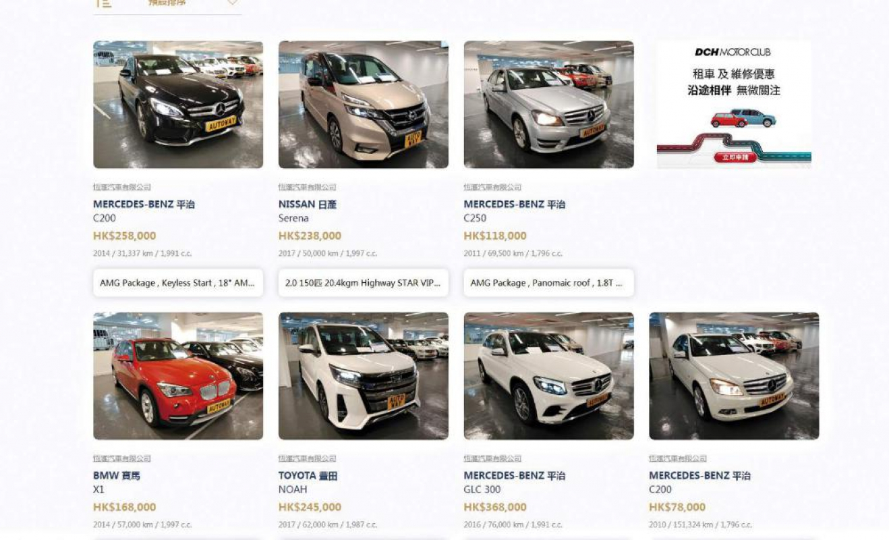Screen dimensions: 889x540
Task: Click the DCH Motor Club advertisement banner
Action: click(x=734, y=105)
